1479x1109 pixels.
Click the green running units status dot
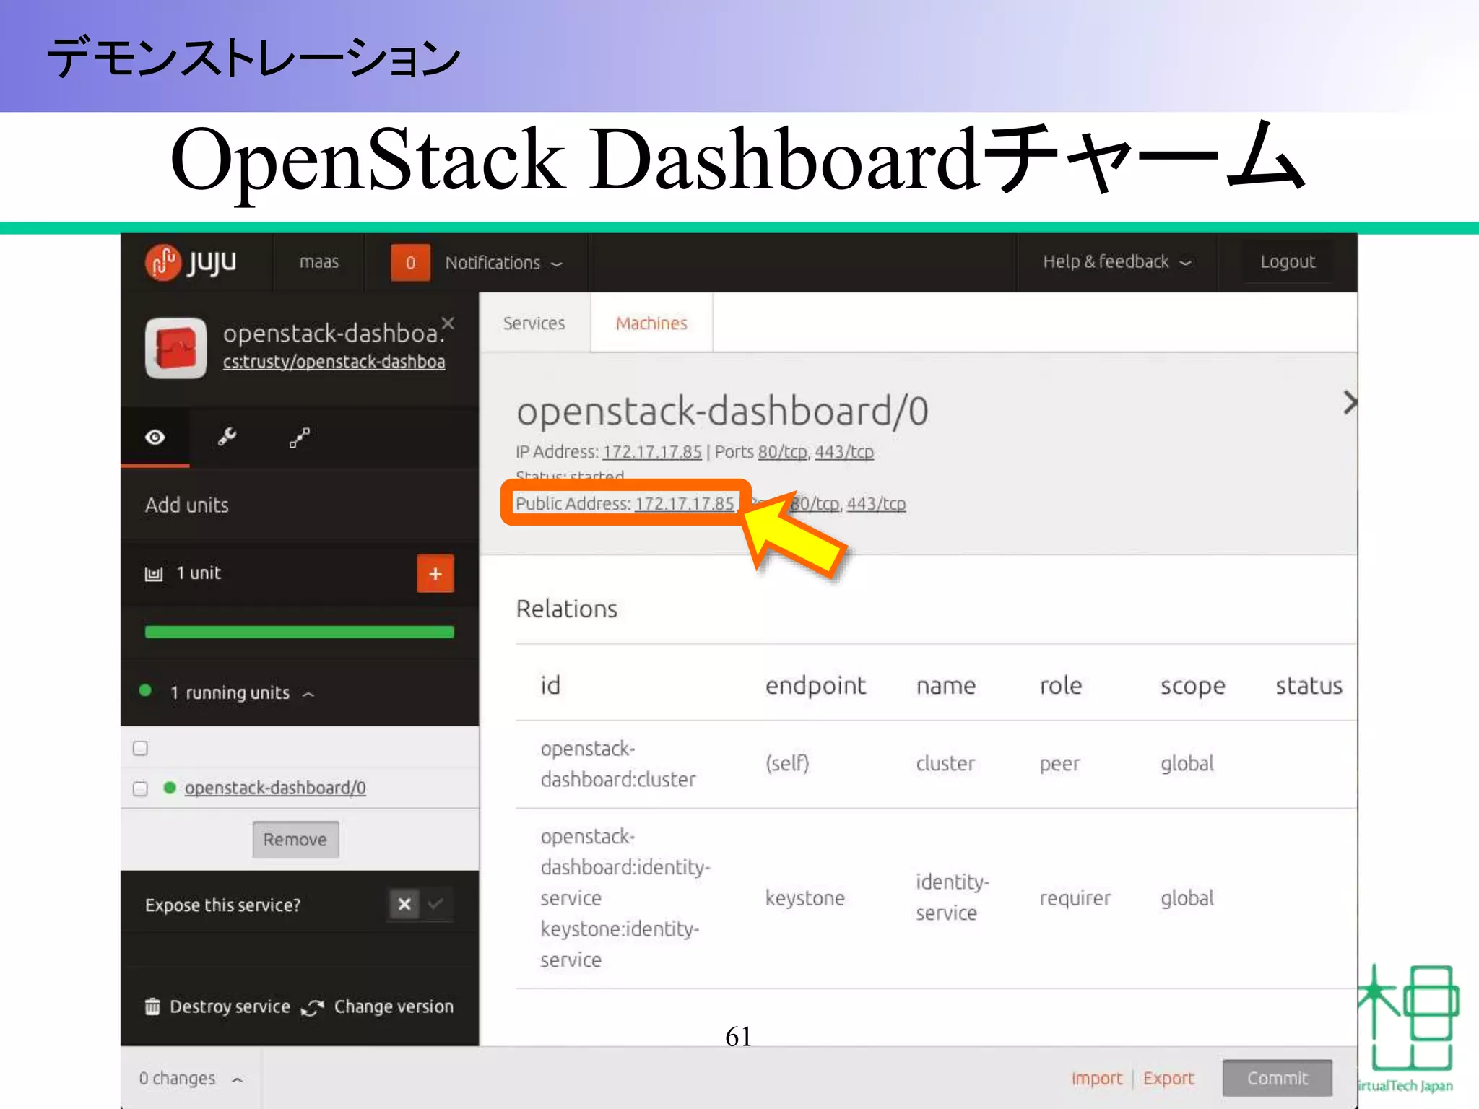coord(145,690)
